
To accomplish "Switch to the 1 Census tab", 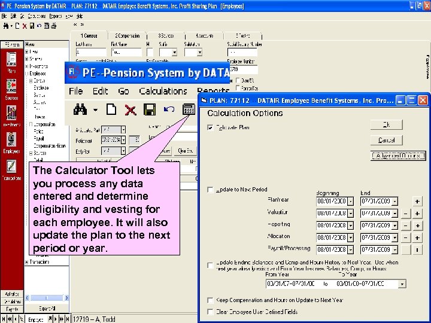I will [89, 36].
